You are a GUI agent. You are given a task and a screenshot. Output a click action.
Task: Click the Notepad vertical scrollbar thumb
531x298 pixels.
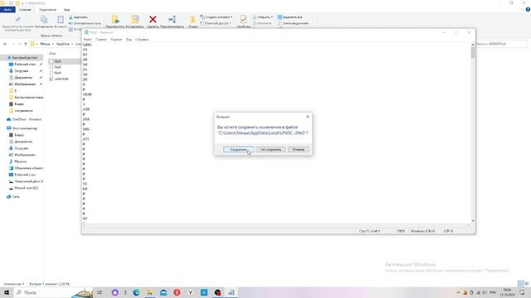pyautogui.click(x=473, y=53)
